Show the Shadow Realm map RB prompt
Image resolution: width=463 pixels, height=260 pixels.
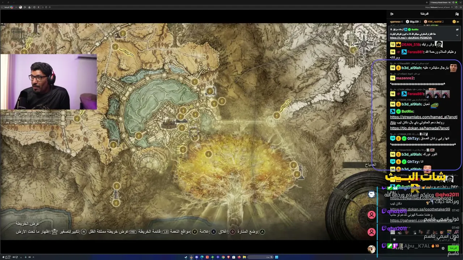pyautogui.click(x=112, y=231)
